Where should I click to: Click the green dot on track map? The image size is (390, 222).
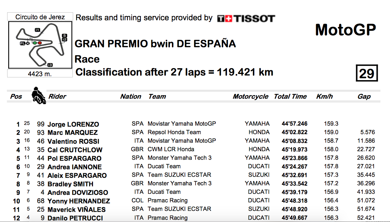pyautogui.click(x=35, y=43)
